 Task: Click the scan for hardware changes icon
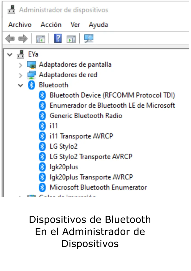tap(89, 38)
